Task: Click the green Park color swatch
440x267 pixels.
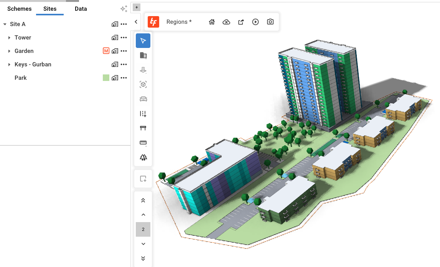Action: coord(106,78)
